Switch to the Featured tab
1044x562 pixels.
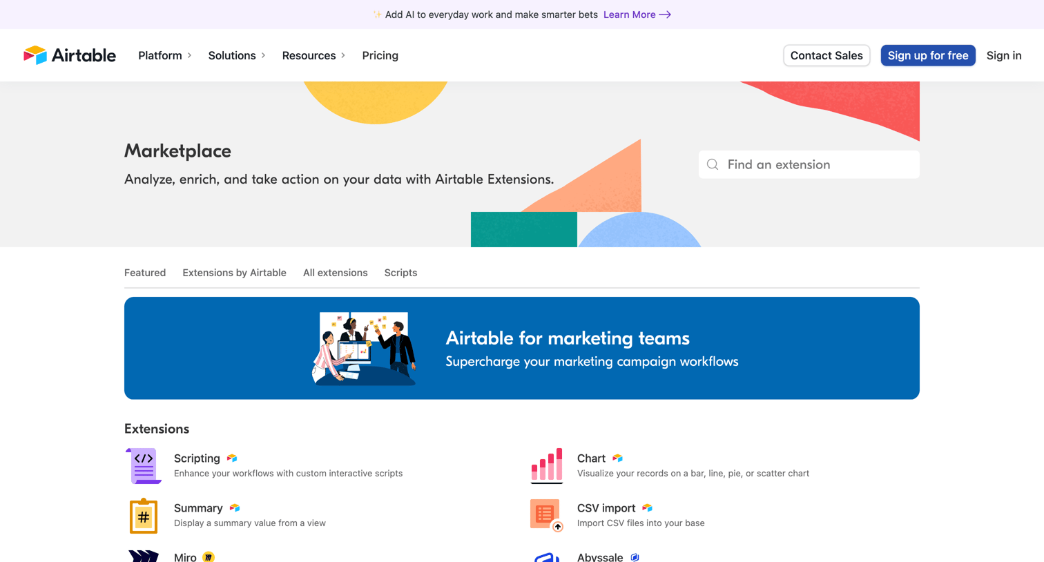pyautogui.click(x=145, y=273)
